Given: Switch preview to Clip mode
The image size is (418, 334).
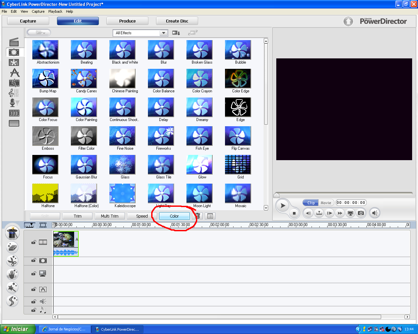Looking at the screenshot, I should click(311, 203).
